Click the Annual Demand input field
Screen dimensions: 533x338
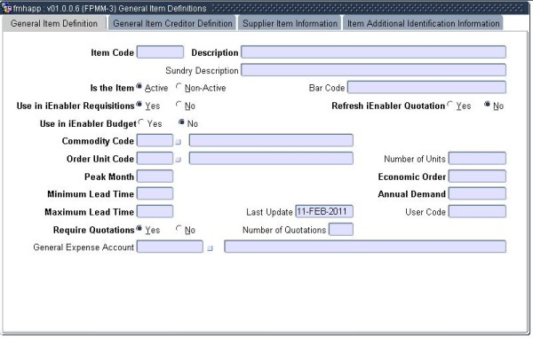click(x=477, y=193)
